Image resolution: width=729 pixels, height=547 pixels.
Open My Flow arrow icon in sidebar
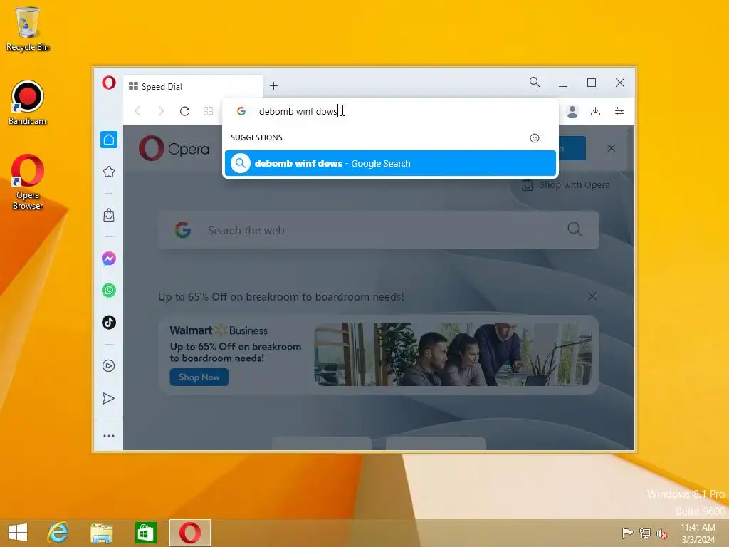pyautogui.click(x=108, y=398)
